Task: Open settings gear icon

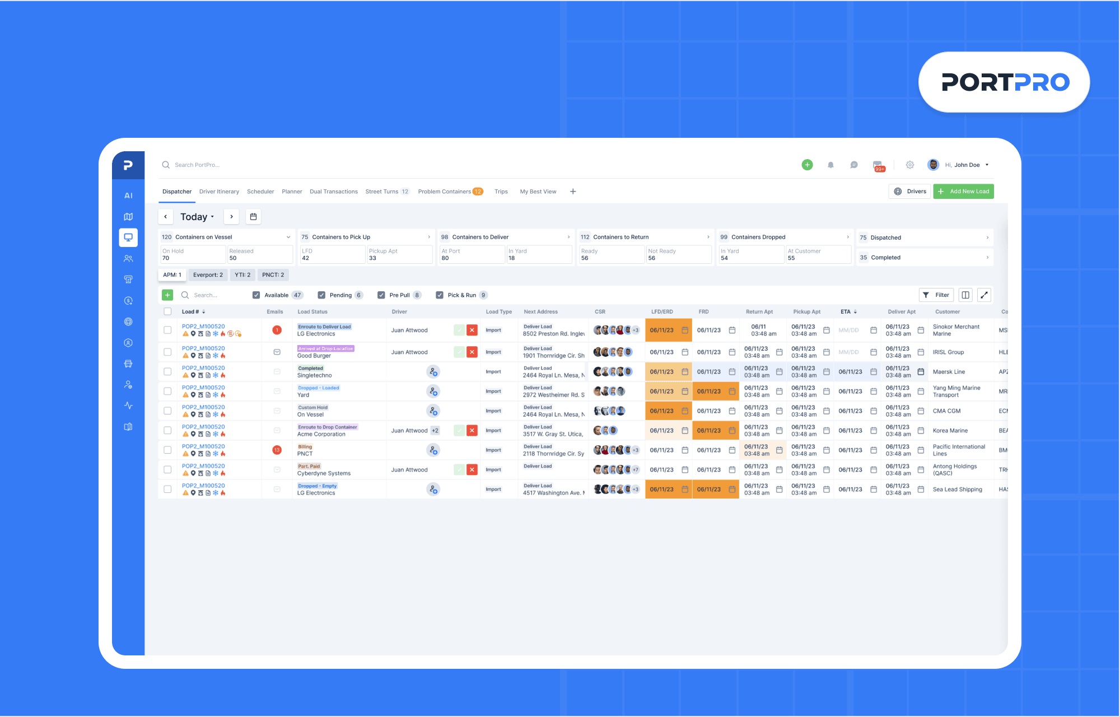Action: tap(910, 165)
